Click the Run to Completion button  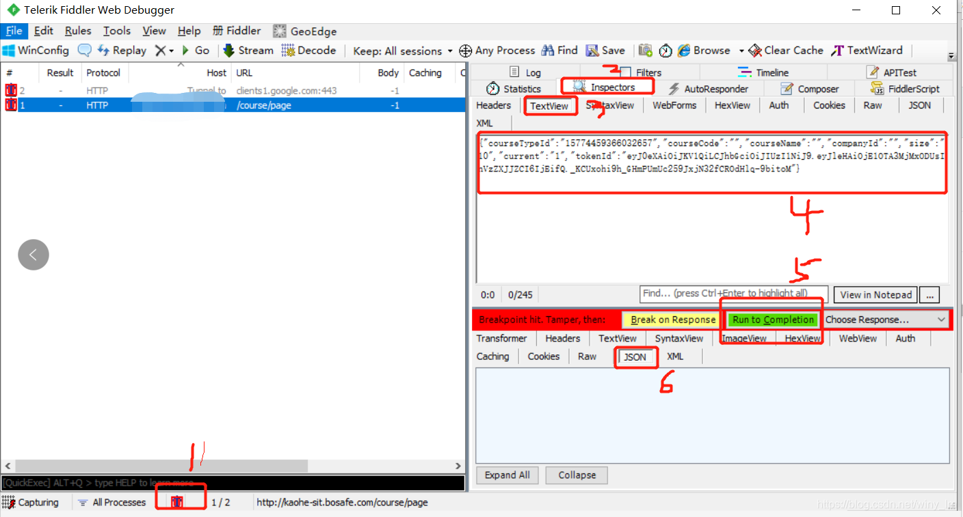(773, 320)
